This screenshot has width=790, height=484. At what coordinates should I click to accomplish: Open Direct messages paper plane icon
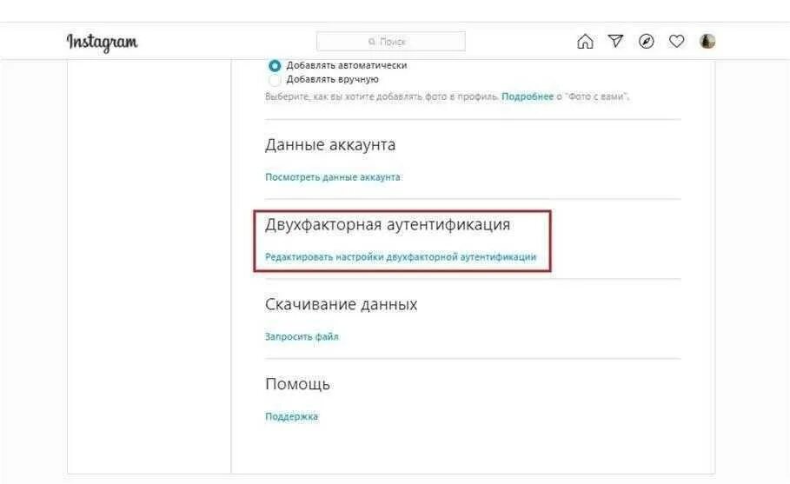(x=615, y=41)
